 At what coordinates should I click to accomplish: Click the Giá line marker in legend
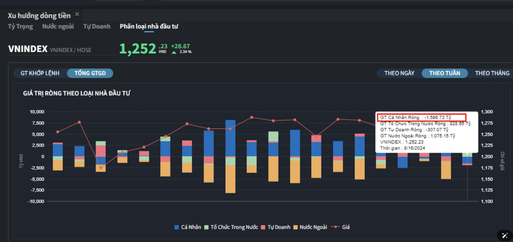pyautogui.click(x=335, y=227)
